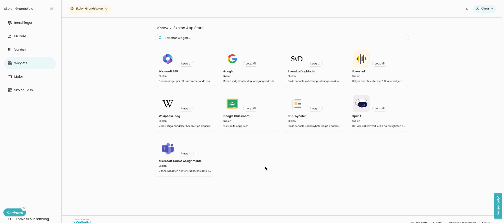Click the Microsoft 365 widget icon
The width and height of the screenshot is (504, 223).
point(168,59)
